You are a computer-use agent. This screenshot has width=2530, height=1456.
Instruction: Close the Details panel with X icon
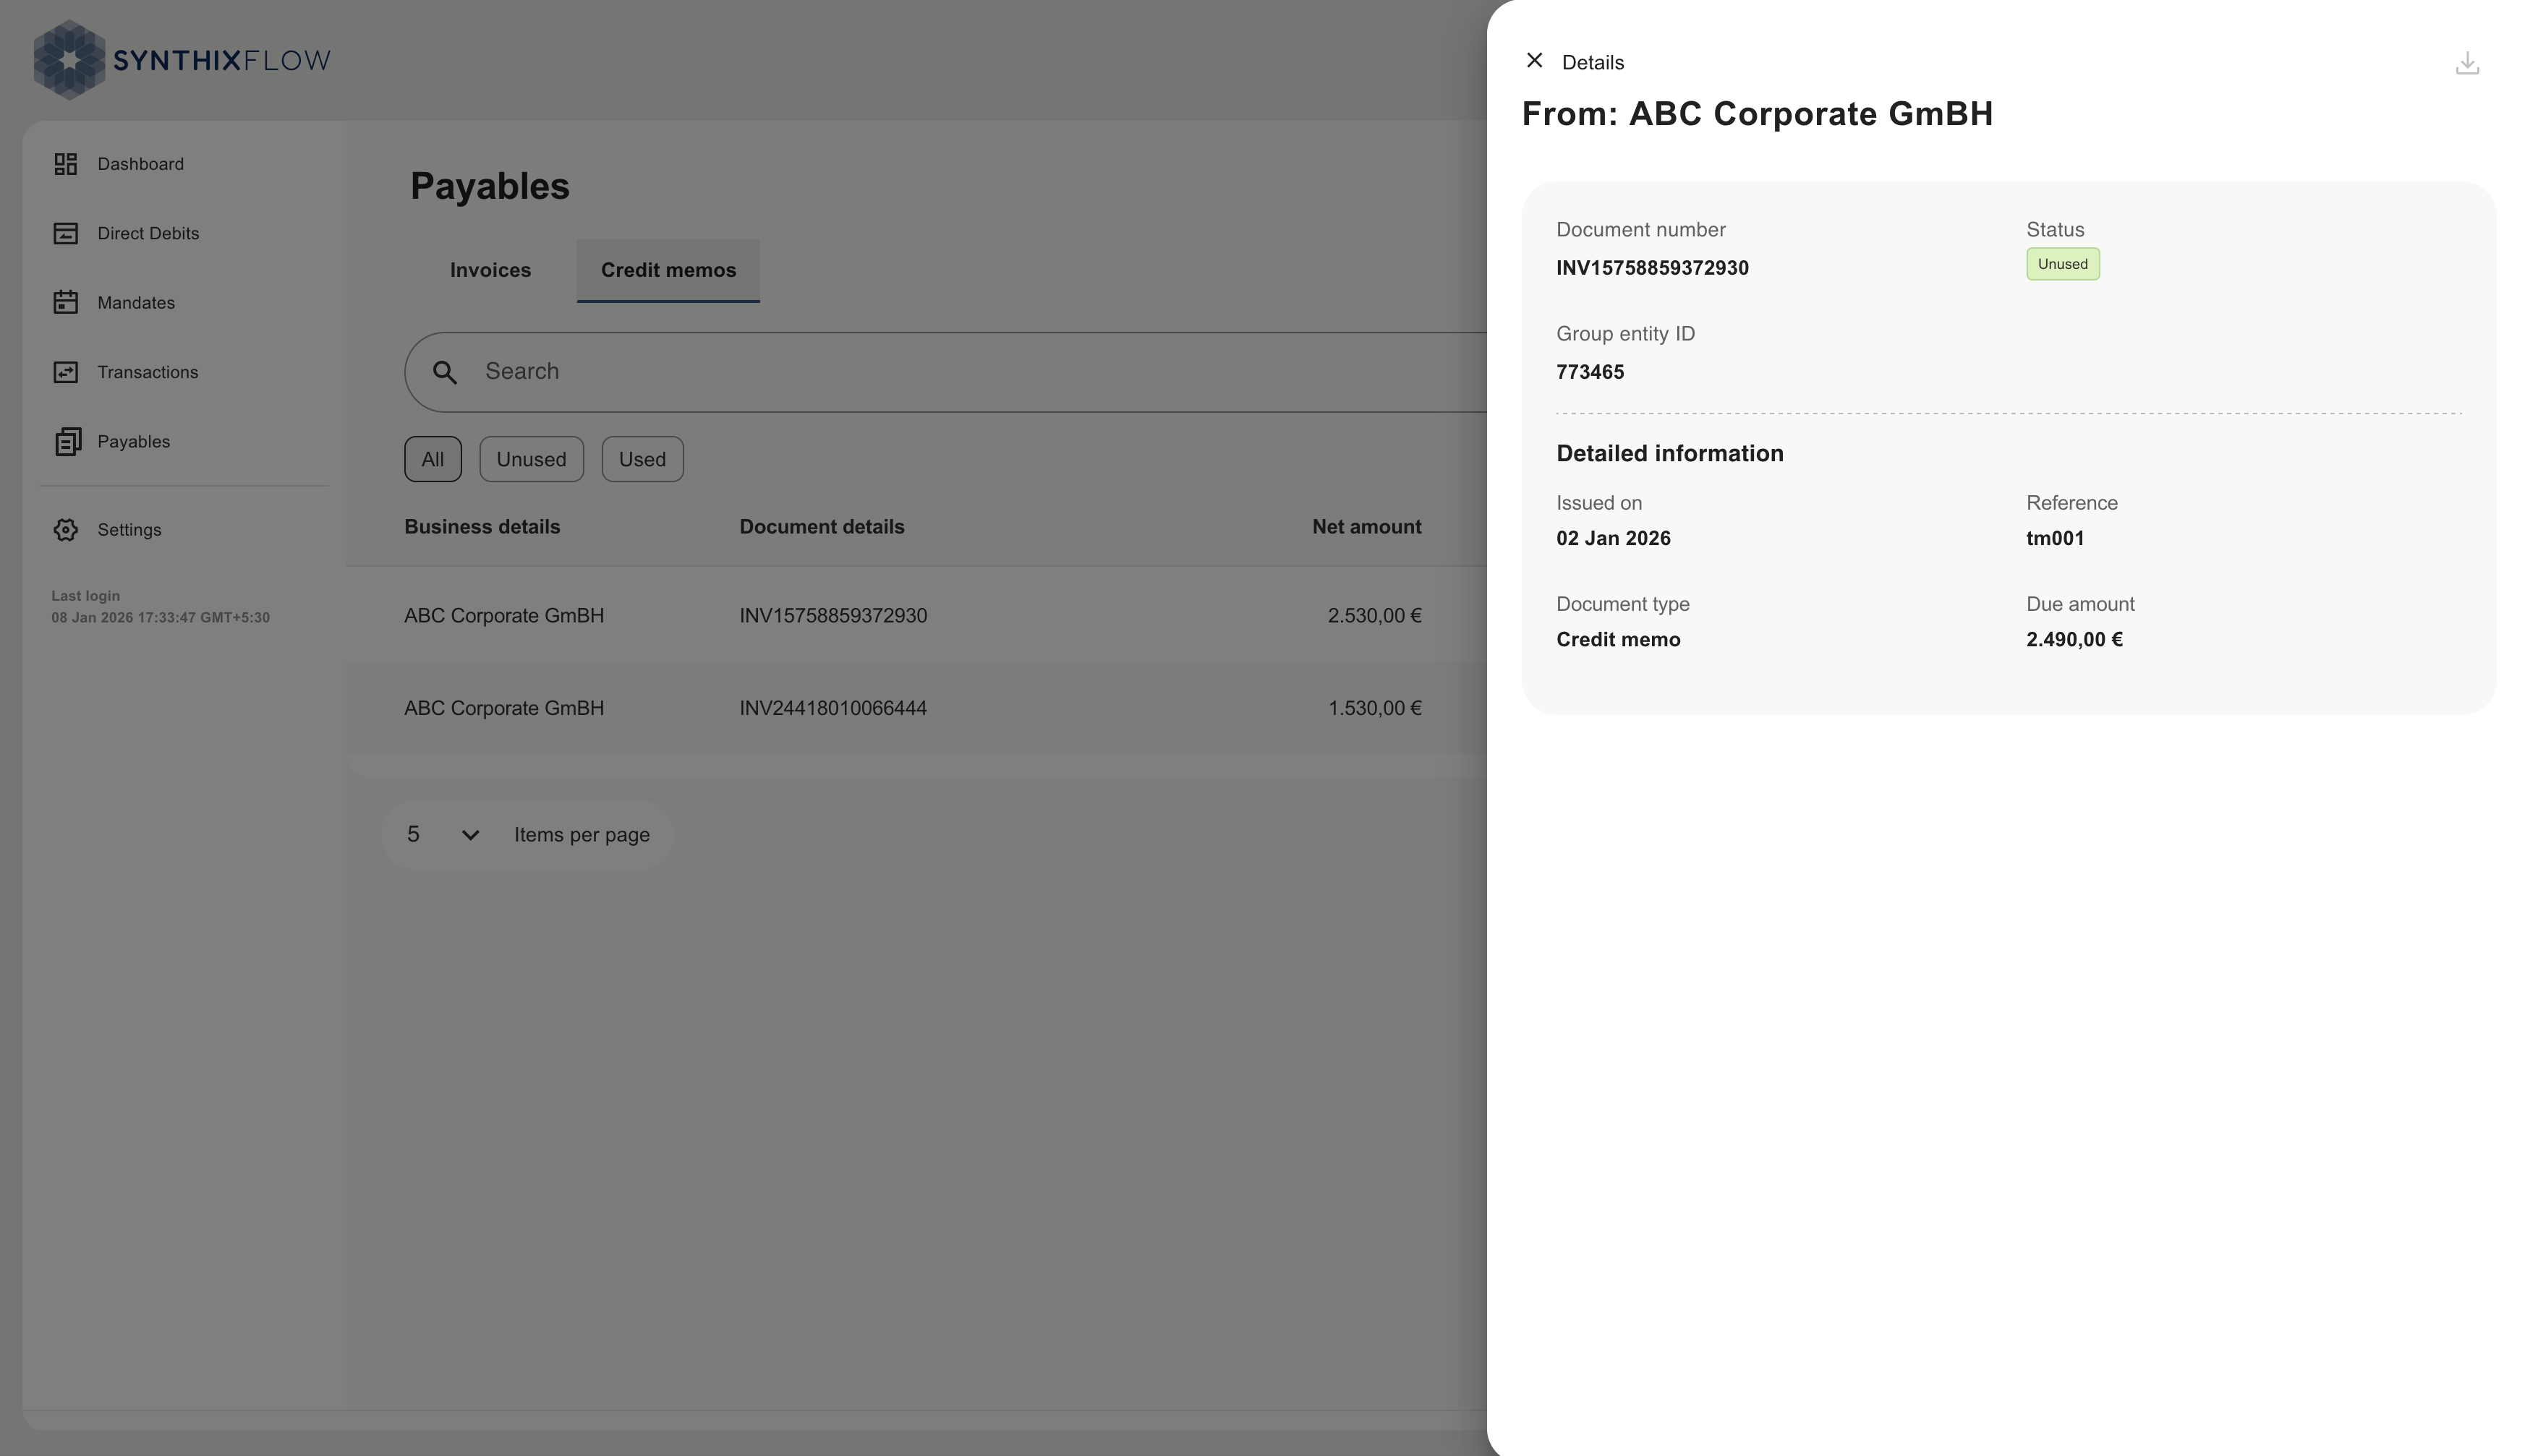[1533, 61]
